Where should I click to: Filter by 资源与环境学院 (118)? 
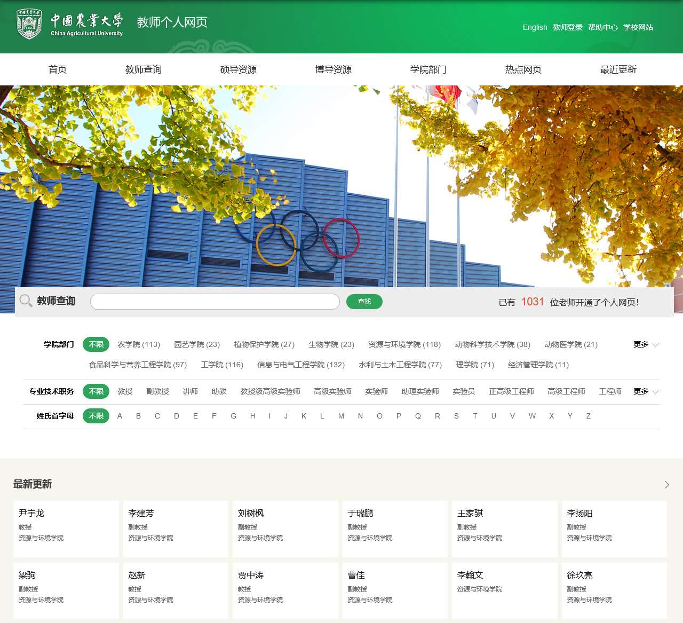click(404, 344)
